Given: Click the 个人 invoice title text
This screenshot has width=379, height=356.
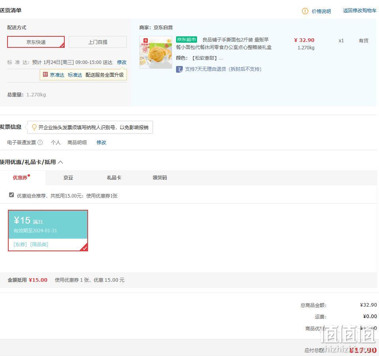Looking at the screenshot, I should [x=56, y=143].
